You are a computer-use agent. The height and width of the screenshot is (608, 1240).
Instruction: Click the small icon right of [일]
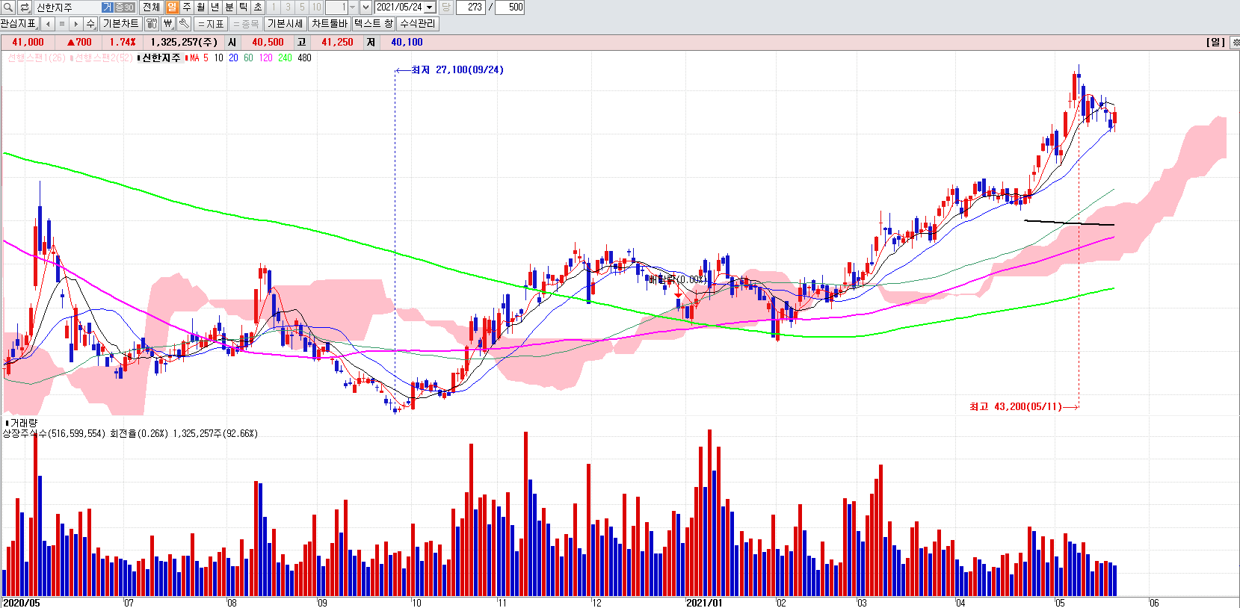(1235, 42)
